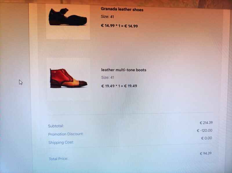232x173 pixels.
Task: Click the total amount € 94.39
Action: click(x=206, y=153)
